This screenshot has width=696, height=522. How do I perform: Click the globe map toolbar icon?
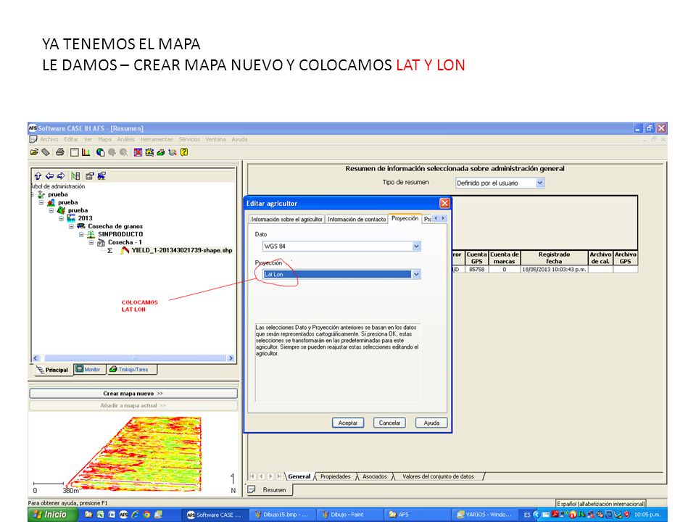(x=101, y=152)
